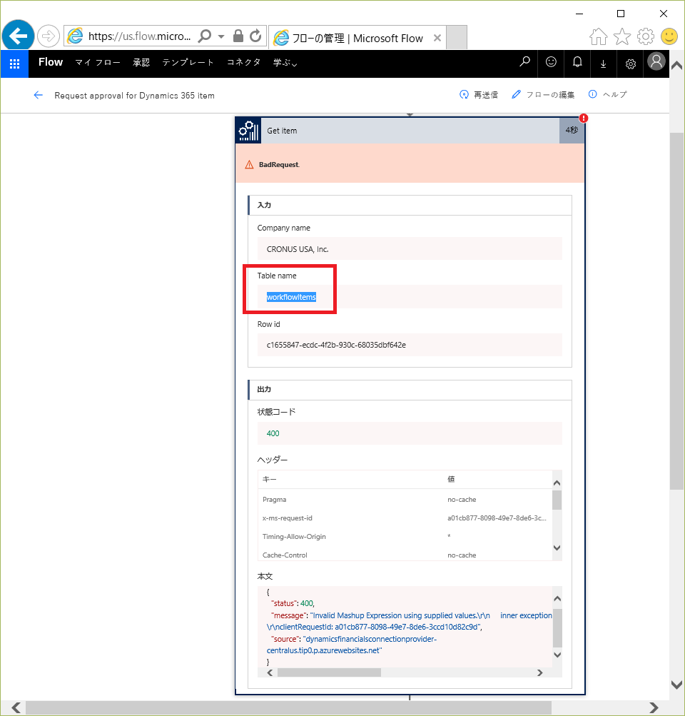Click the workflowItems table name value
685x716 pixels.
coord(291,297)
